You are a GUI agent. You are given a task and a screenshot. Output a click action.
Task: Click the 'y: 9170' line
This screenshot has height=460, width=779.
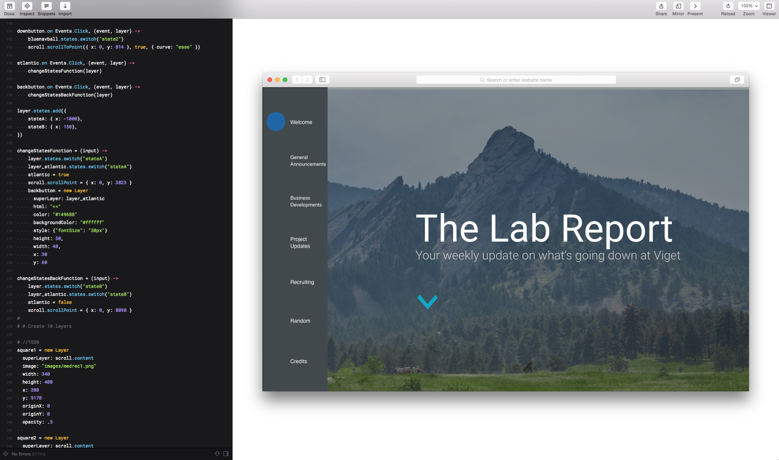(32, 398)
